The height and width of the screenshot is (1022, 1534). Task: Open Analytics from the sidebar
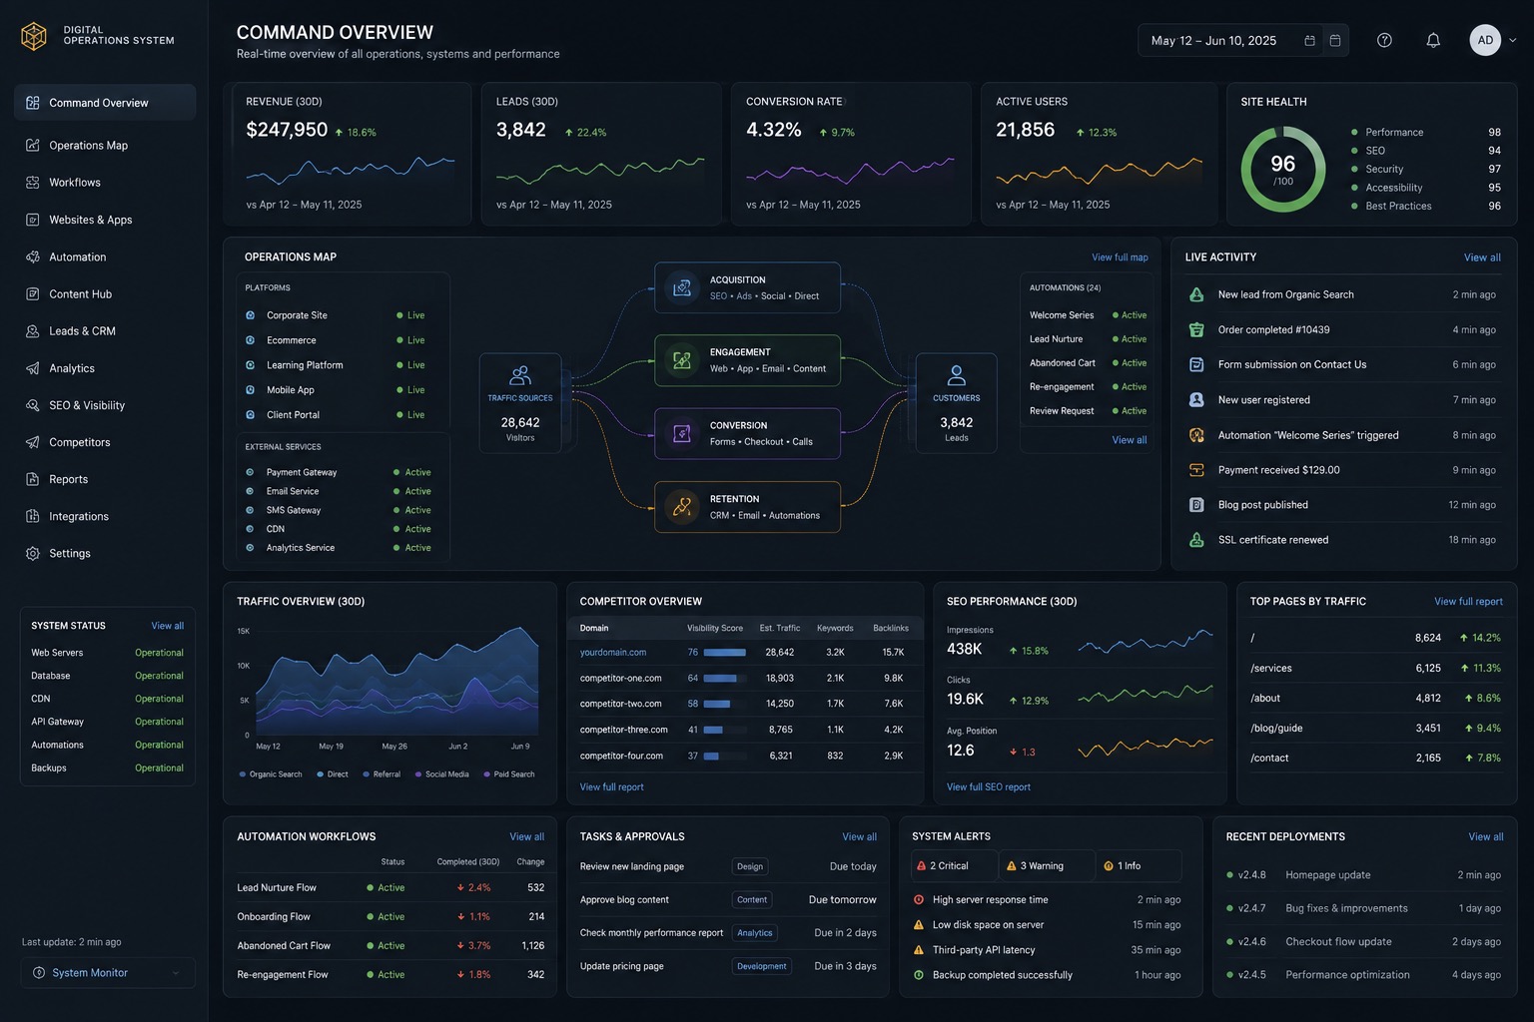tap(105, 368)
